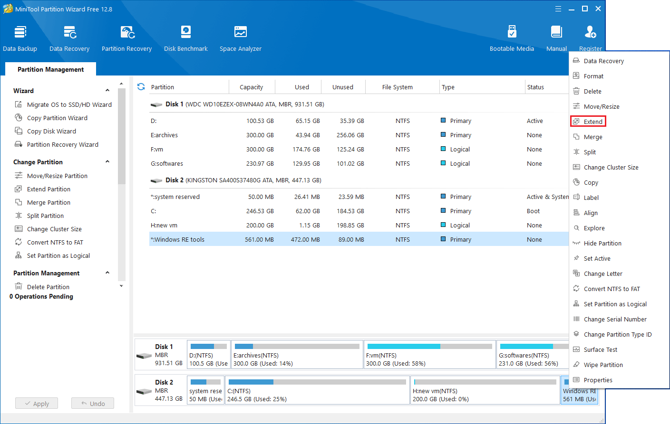Choose Delete from context menu

coord(619,91)
